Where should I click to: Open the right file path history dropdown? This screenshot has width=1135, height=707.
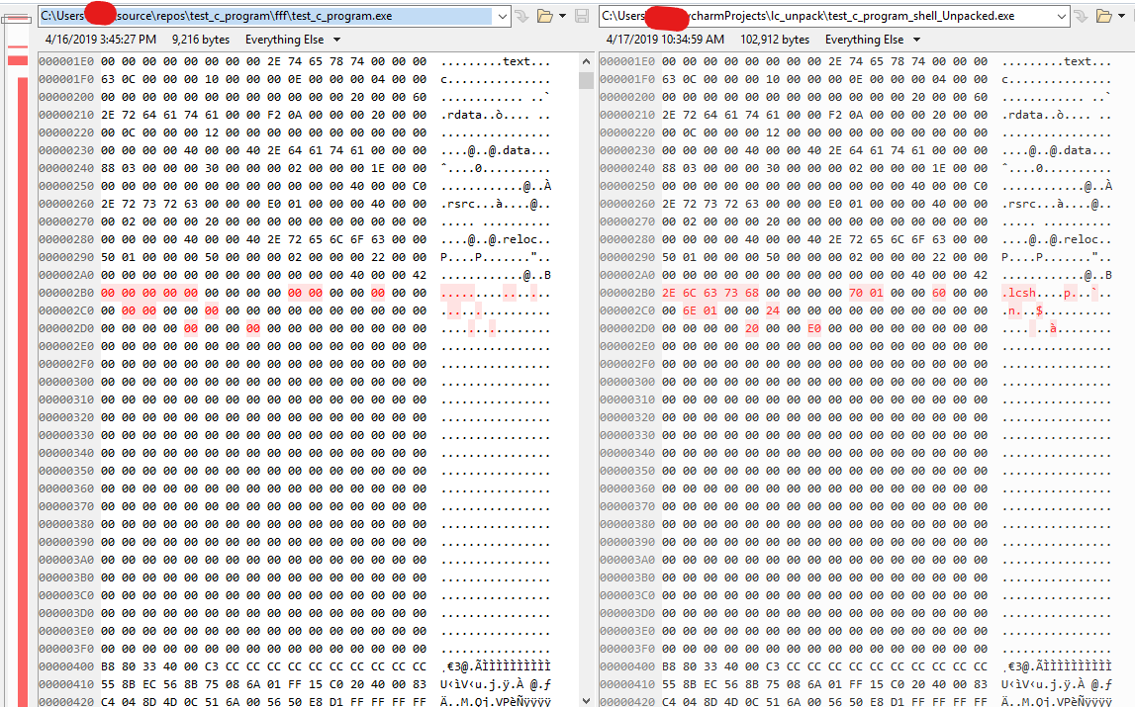(1061, 16)
